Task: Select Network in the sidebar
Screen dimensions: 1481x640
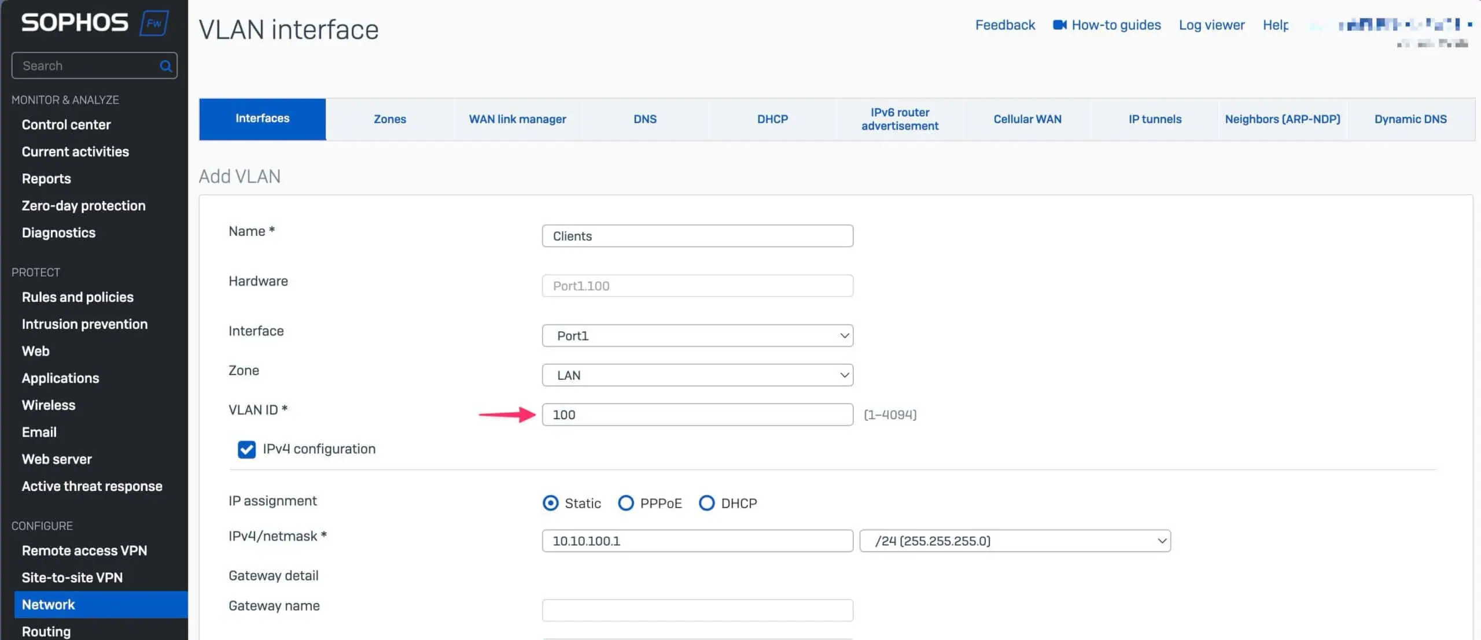Action: [101, 605]
